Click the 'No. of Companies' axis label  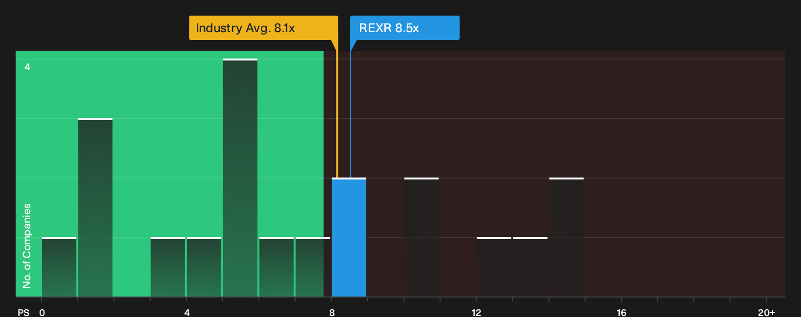tap(27, 246)
